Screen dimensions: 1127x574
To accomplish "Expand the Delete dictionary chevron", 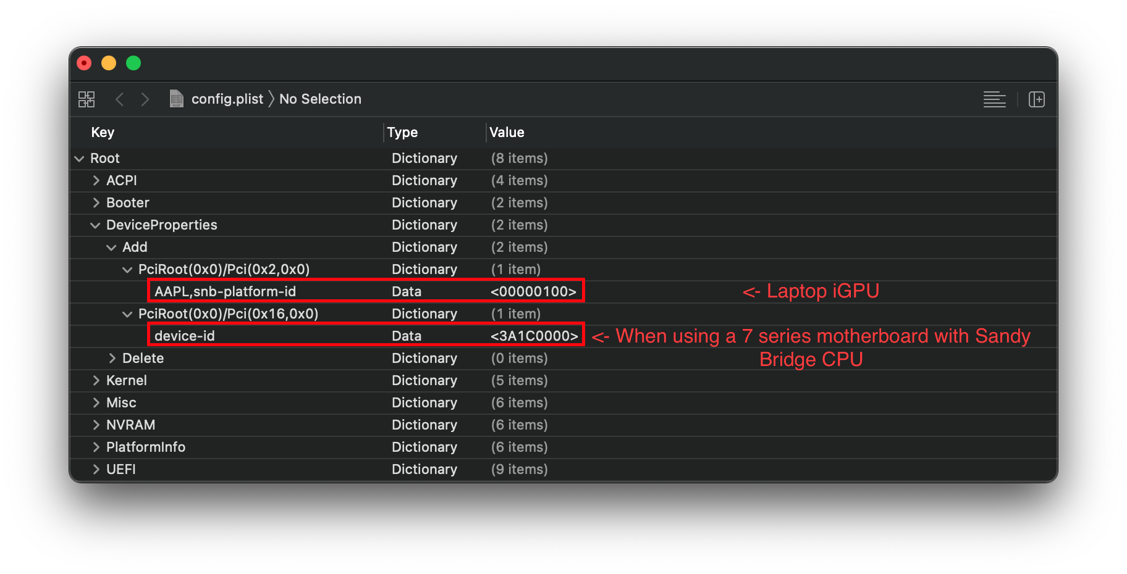I will (x=112, y=359).
